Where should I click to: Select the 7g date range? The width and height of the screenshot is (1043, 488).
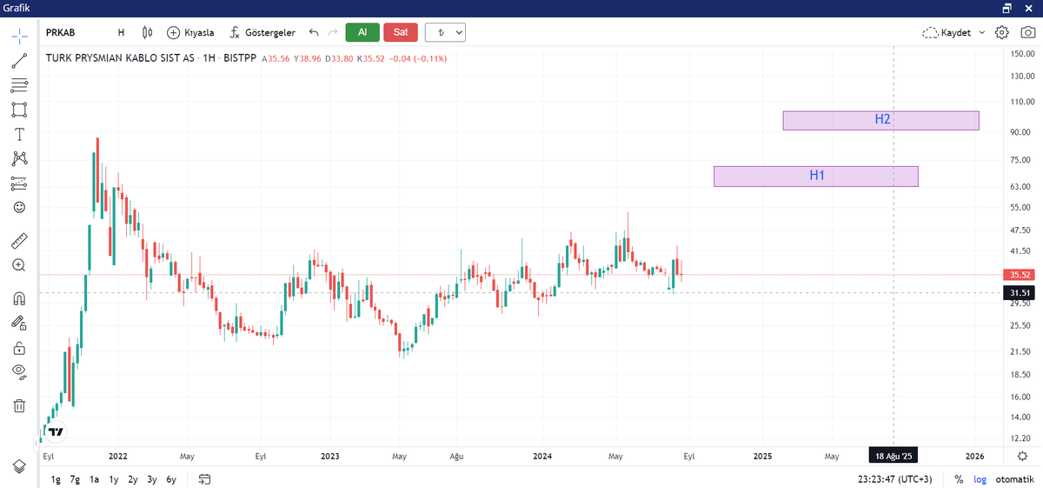(x=75, y=479)
